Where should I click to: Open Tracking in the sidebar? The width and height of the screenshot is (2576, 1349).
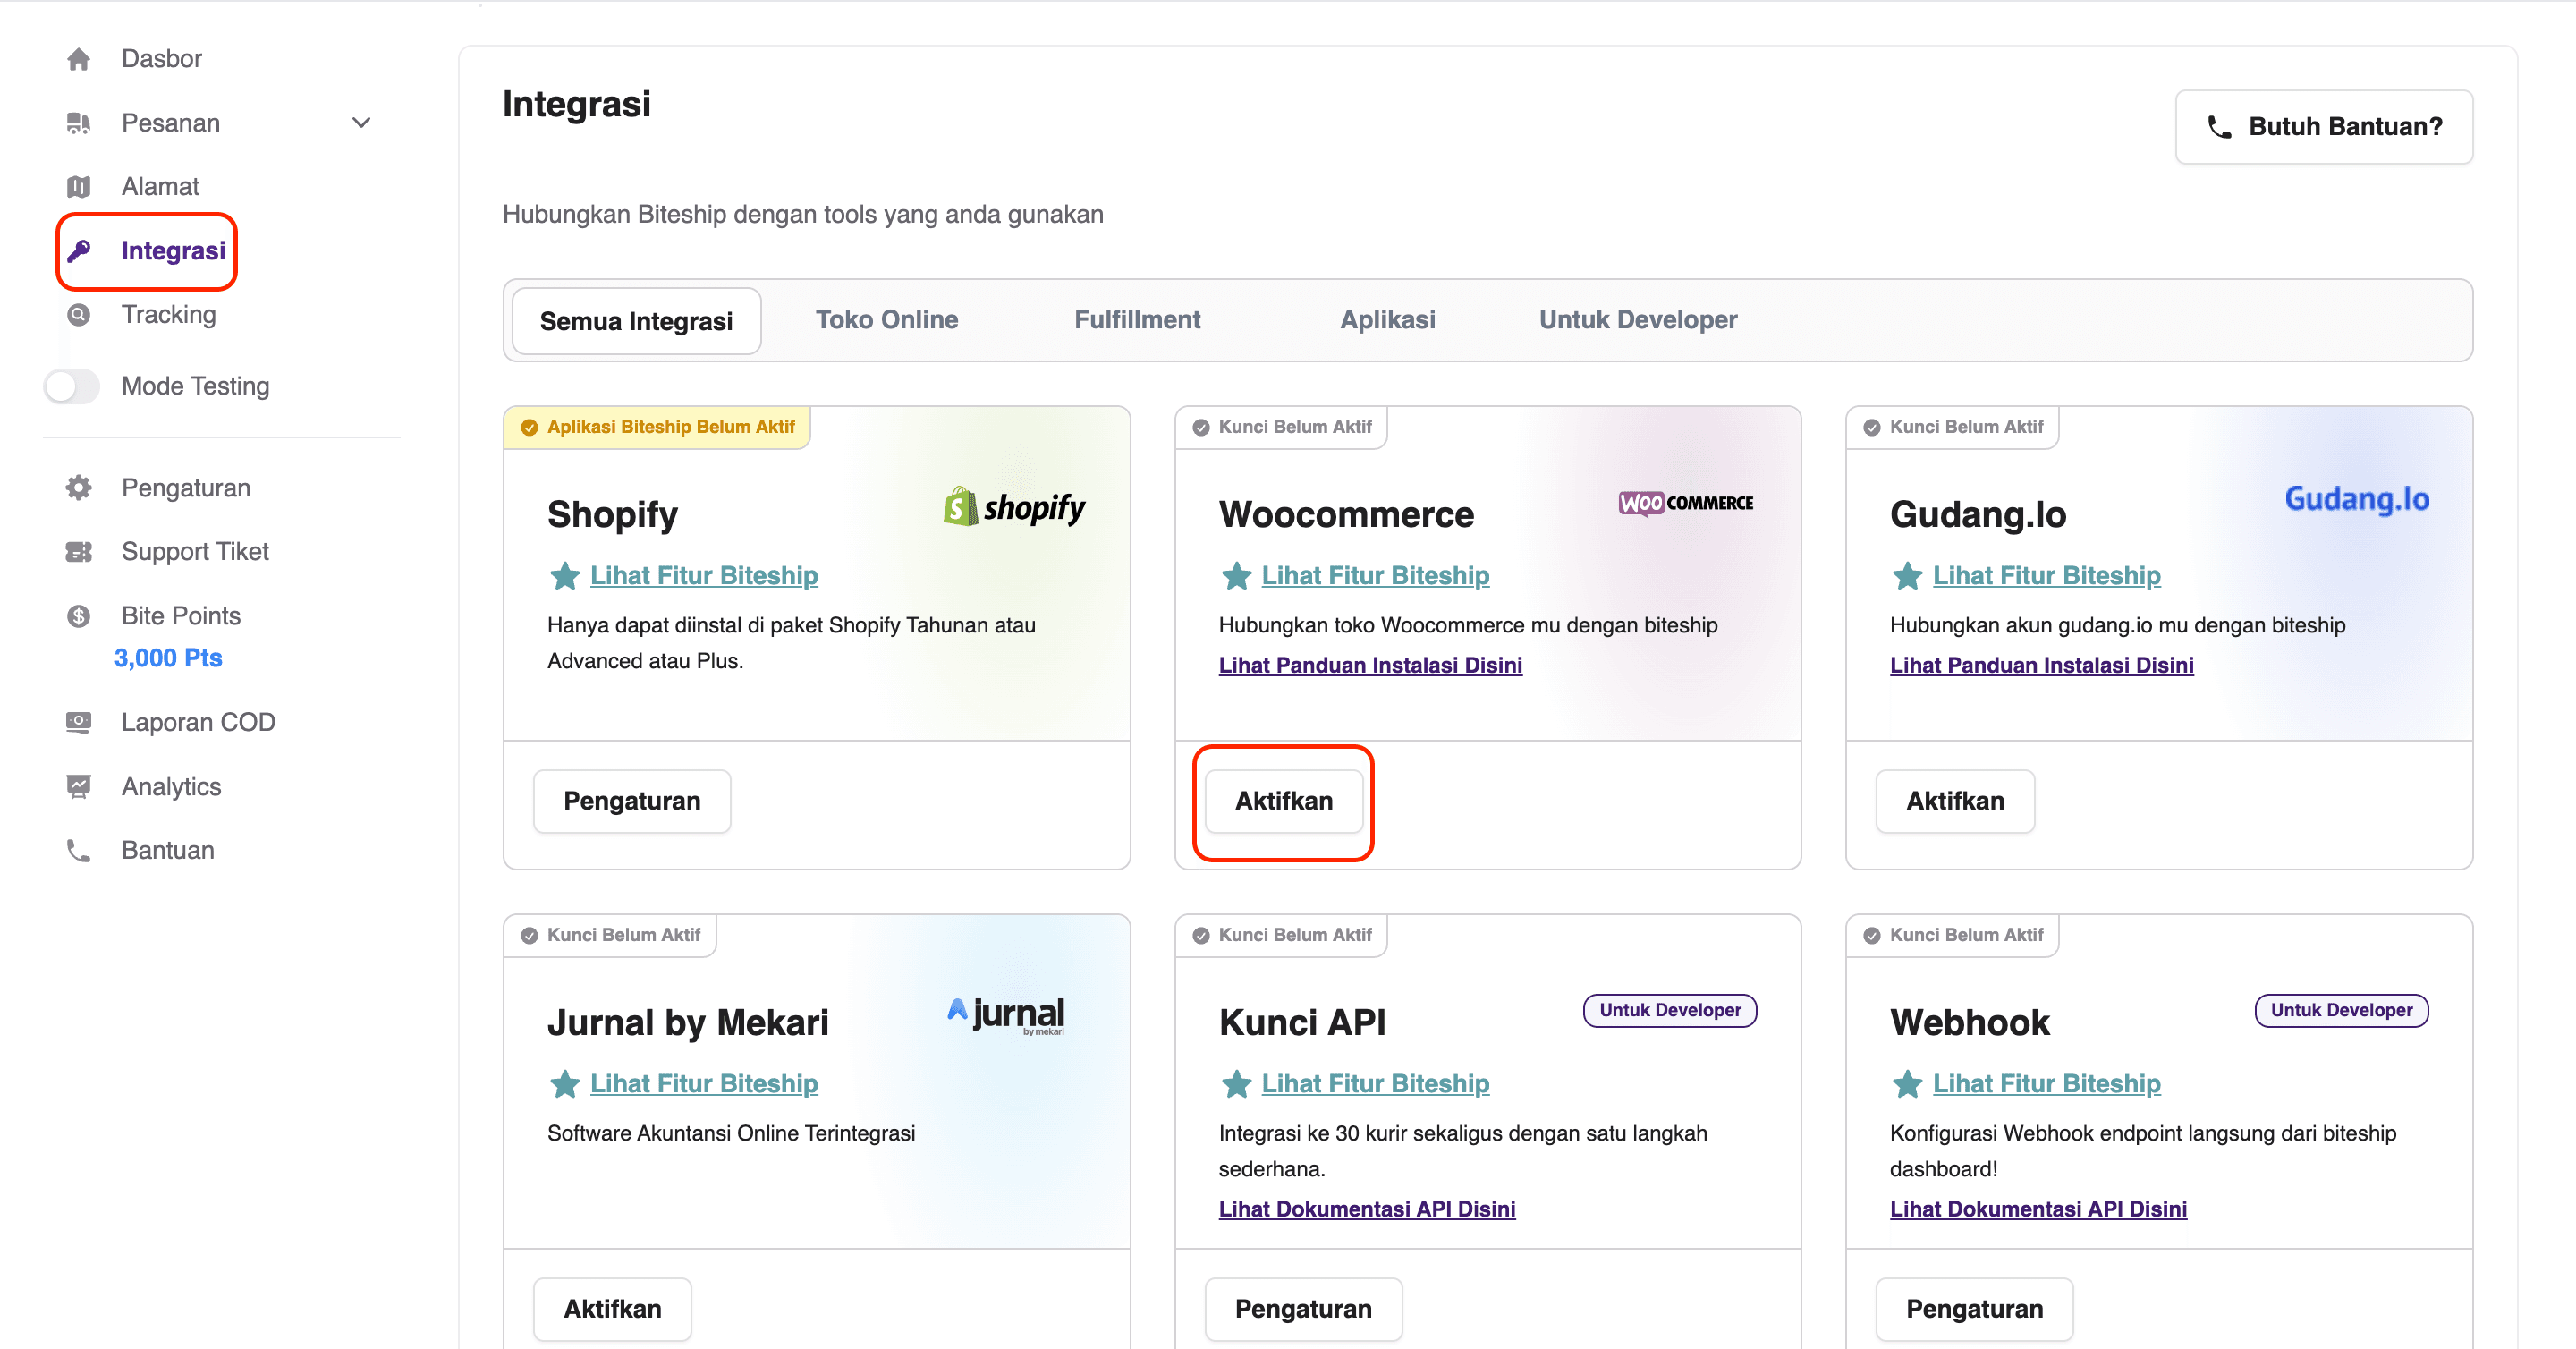click(x=168, y=315)
